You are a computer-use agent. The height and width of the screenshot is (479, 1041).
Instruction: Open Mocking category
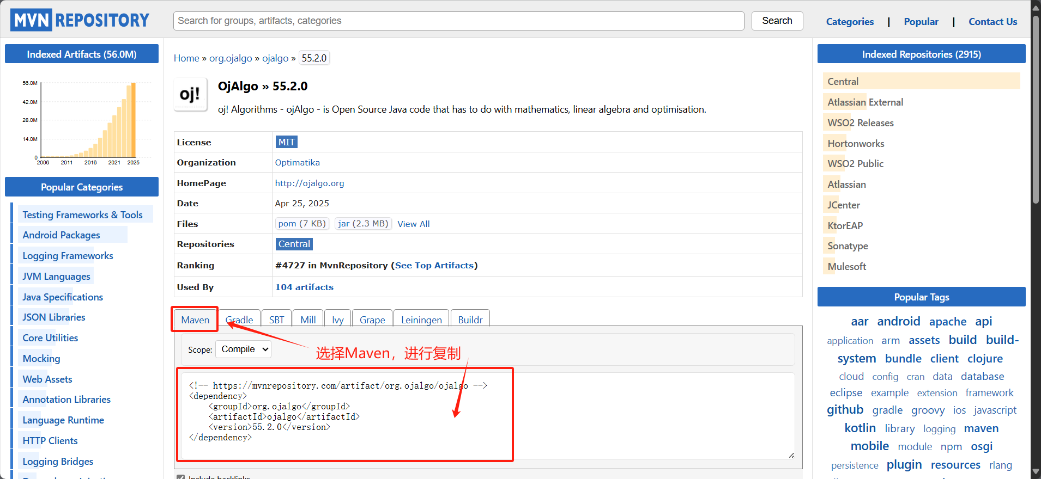[41, 359]
